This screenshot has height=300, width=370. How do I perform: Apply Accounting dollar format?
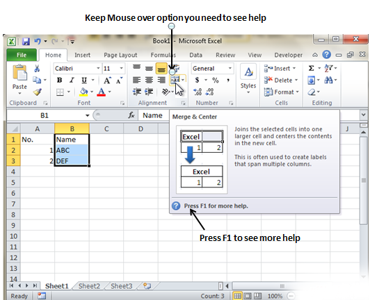197,80
